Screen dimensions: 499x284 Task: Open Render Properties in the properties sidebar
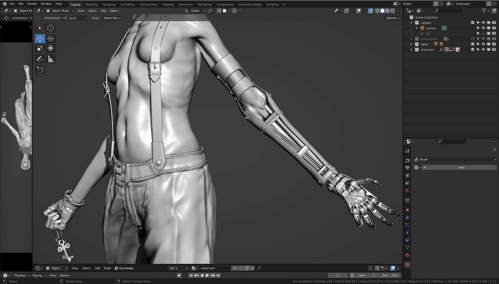coord(407,160)
